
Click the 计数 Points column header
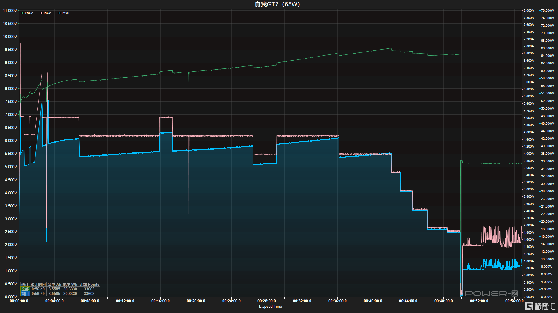coord(89,285)
